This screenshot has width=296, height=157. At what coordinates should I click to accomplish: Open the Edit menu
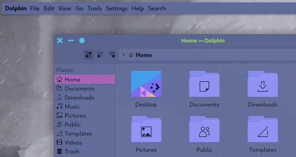pos(49,8)
